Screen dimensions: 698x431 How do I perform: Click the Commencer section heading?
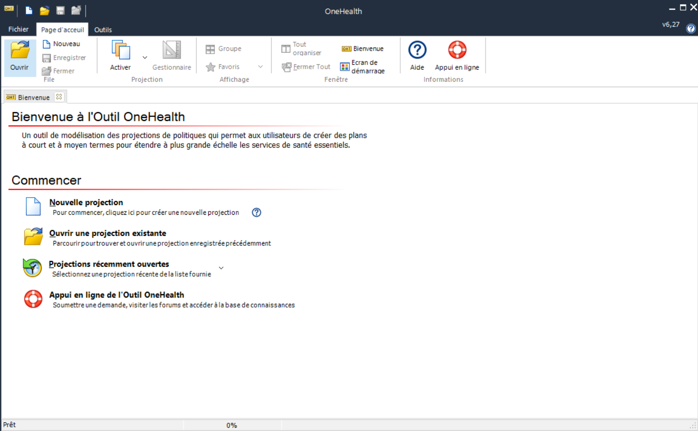coord(46,180)
